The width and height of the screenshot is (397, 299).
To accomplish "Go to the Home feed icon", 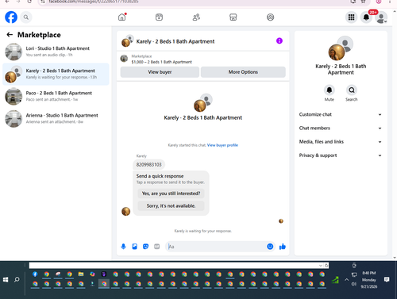I will 122,17.
